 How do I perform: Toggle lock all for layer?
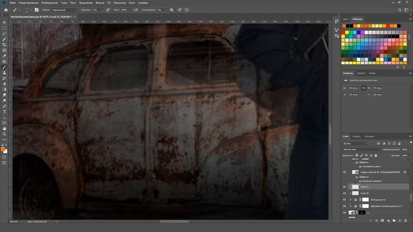(376, 155)
